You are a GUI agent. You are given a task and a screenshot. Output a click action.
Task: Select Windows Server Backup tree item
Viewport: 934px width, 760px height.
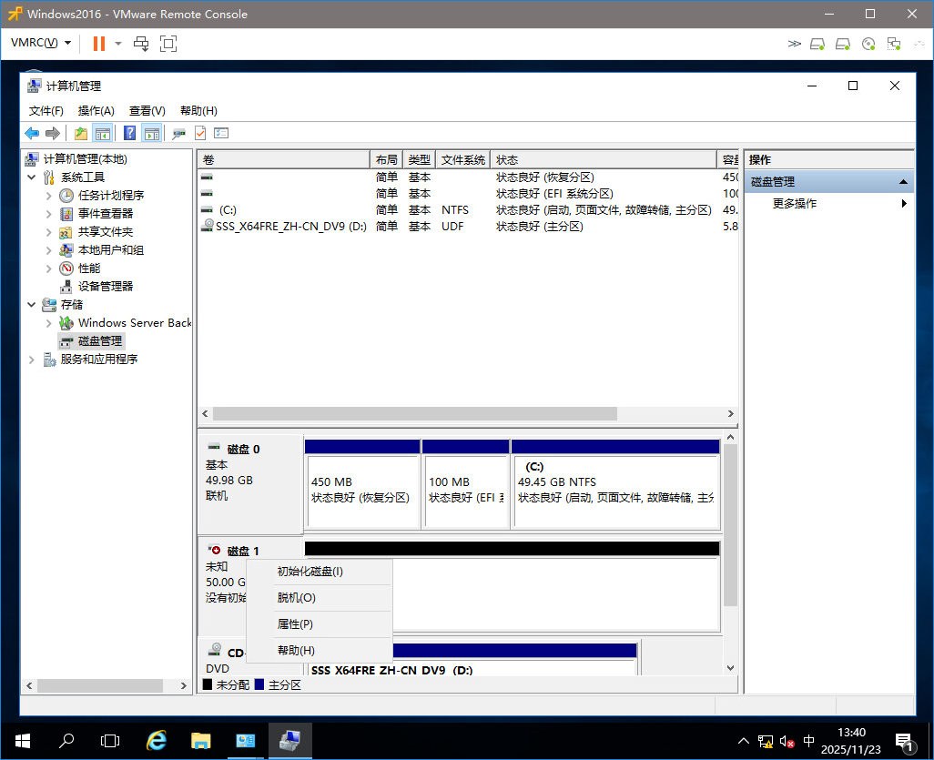coord(135,323)
